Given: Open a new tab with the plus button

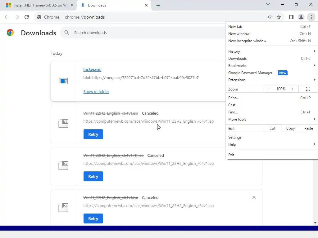Looking at the screenshot, I should tap(158, 5).
